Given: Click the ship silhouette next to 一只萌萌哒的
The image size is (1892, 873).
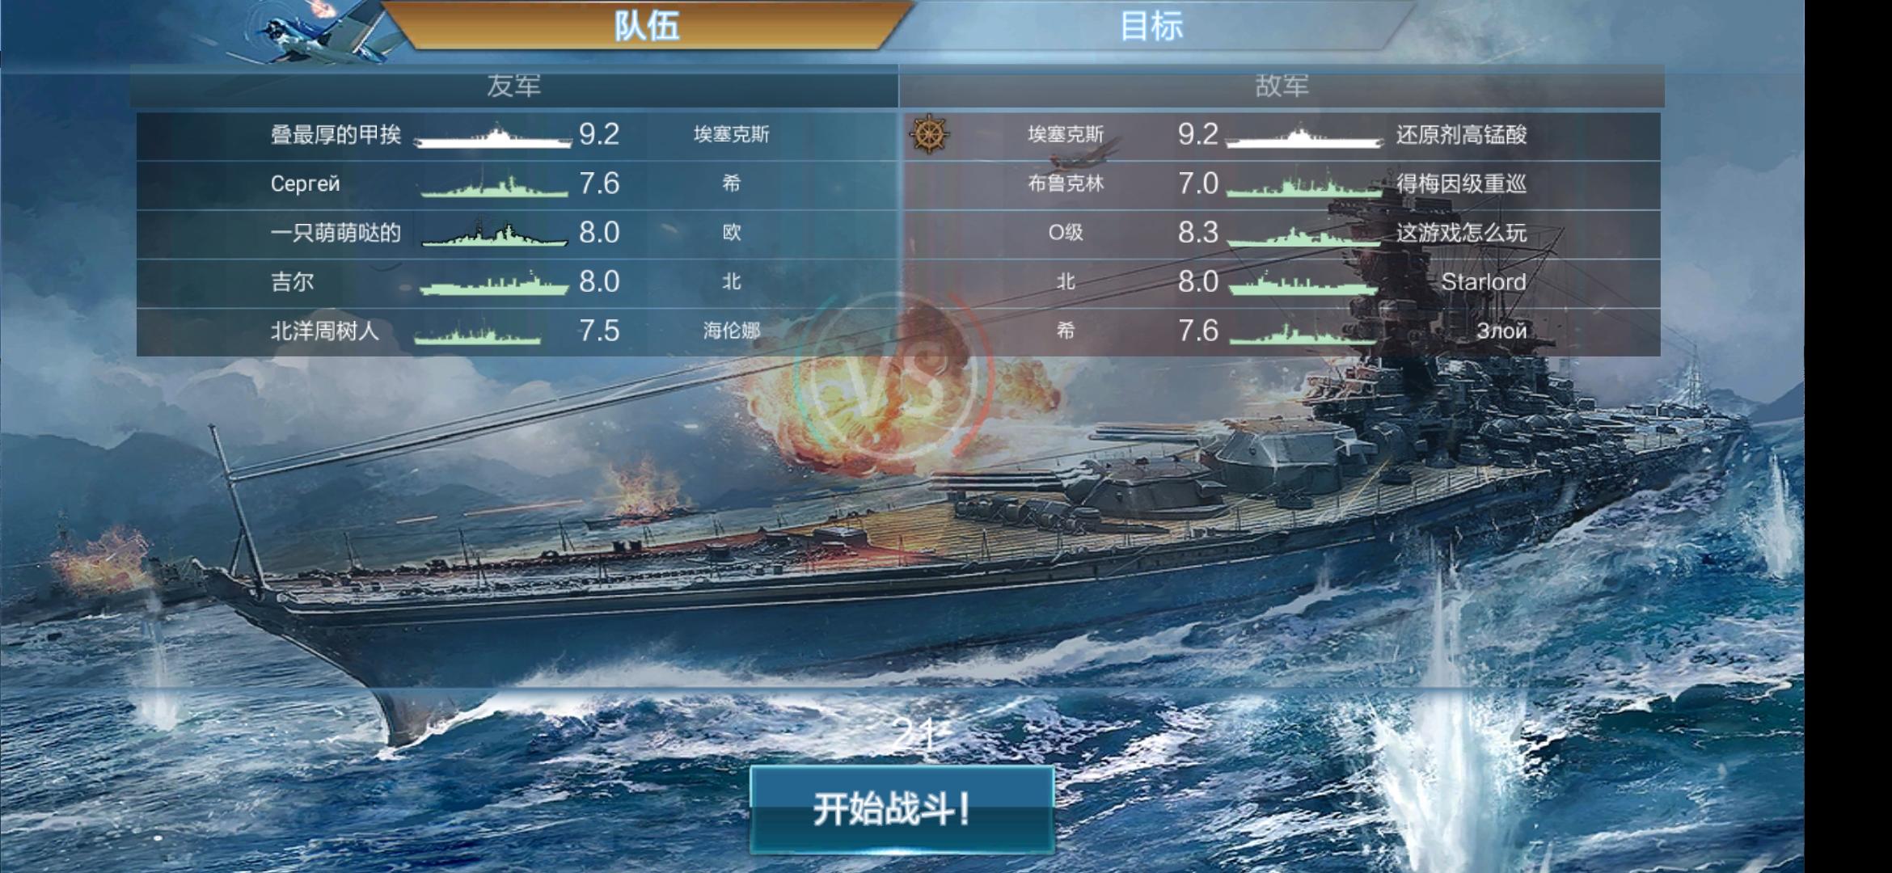Looking at the screenshot, I should (494, 234).
